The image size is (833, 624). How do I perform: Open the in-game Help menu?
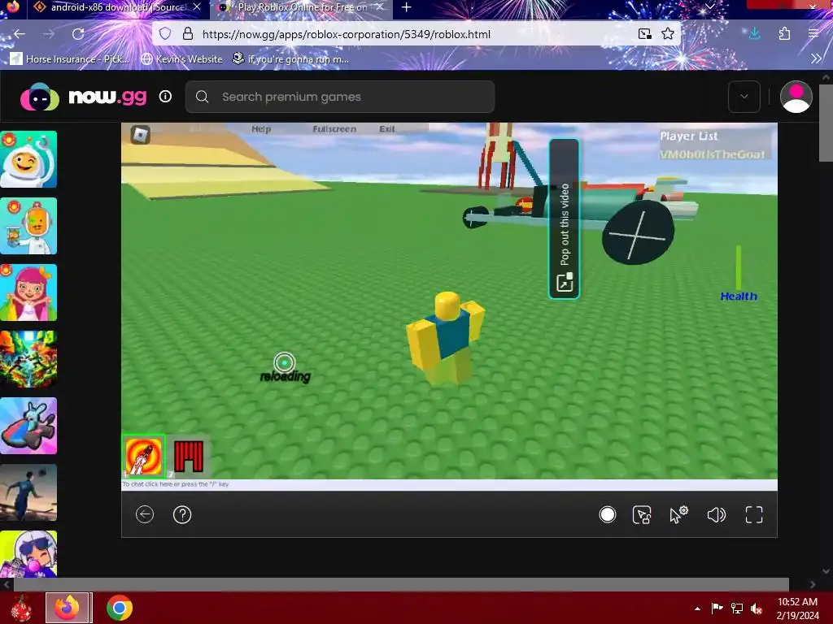(x=261, y=129)
